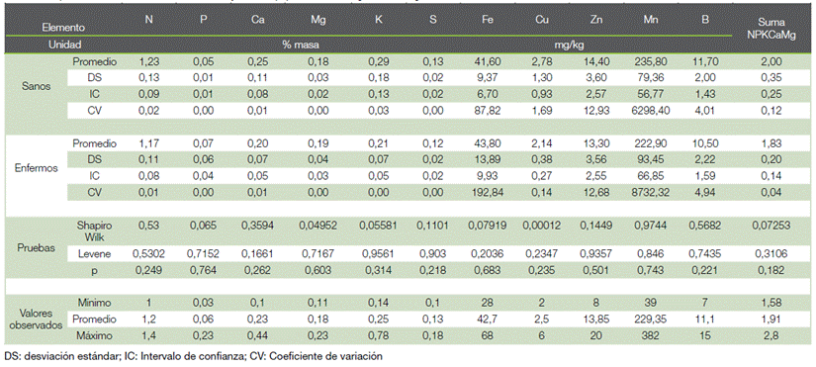Viewport: 816px width, 367px height.
Task: Select the Sanos Promedio N value 1,23
Action: (148, 62)
